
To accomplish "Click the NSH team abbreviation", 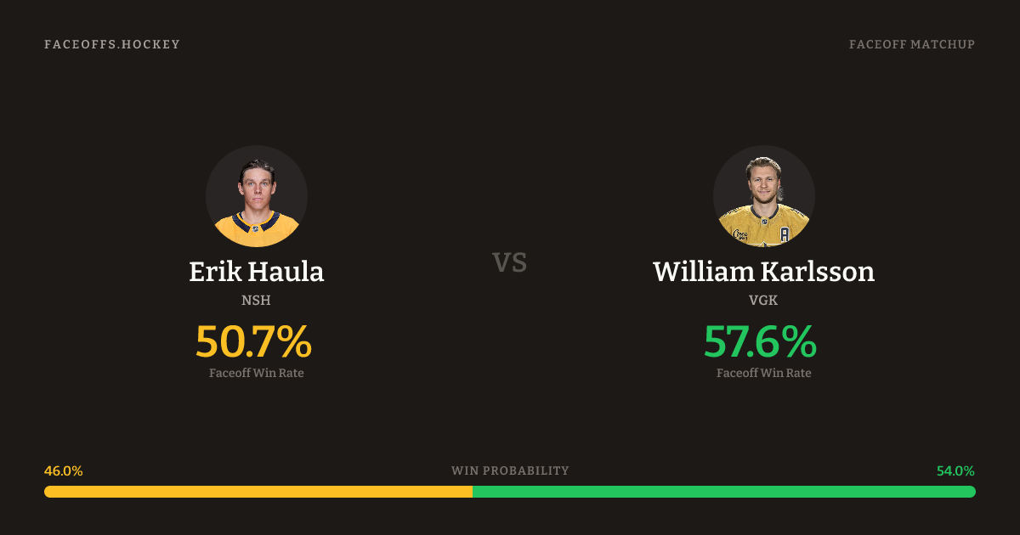I will pos(257,300).
